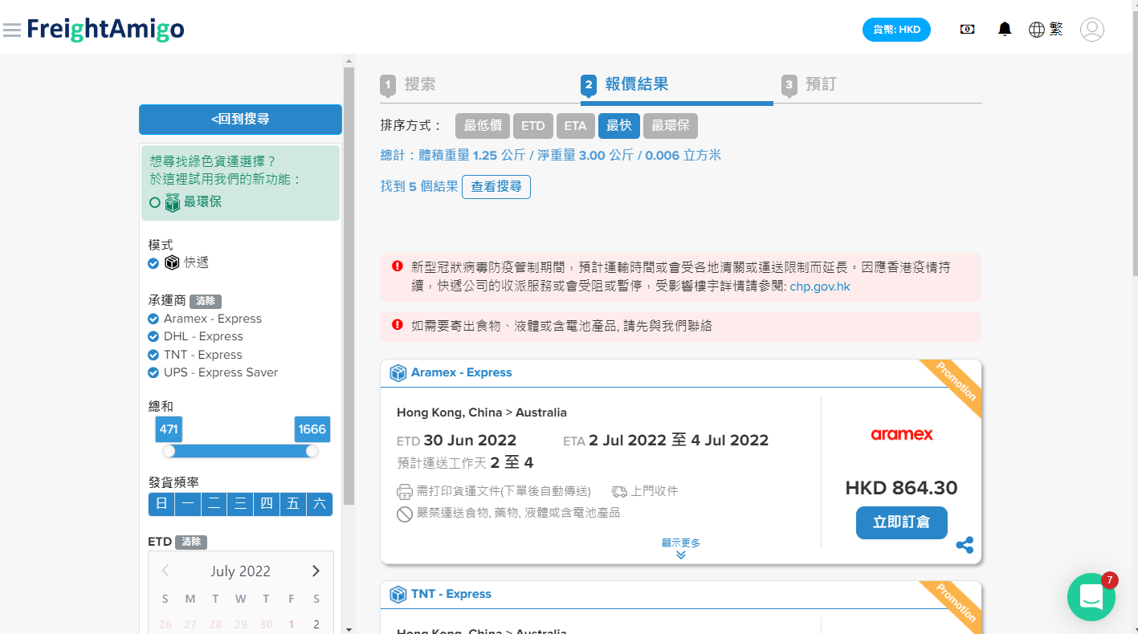
Task: Click the green eco-friendly package icon
Action: click(x=173, y=202)
